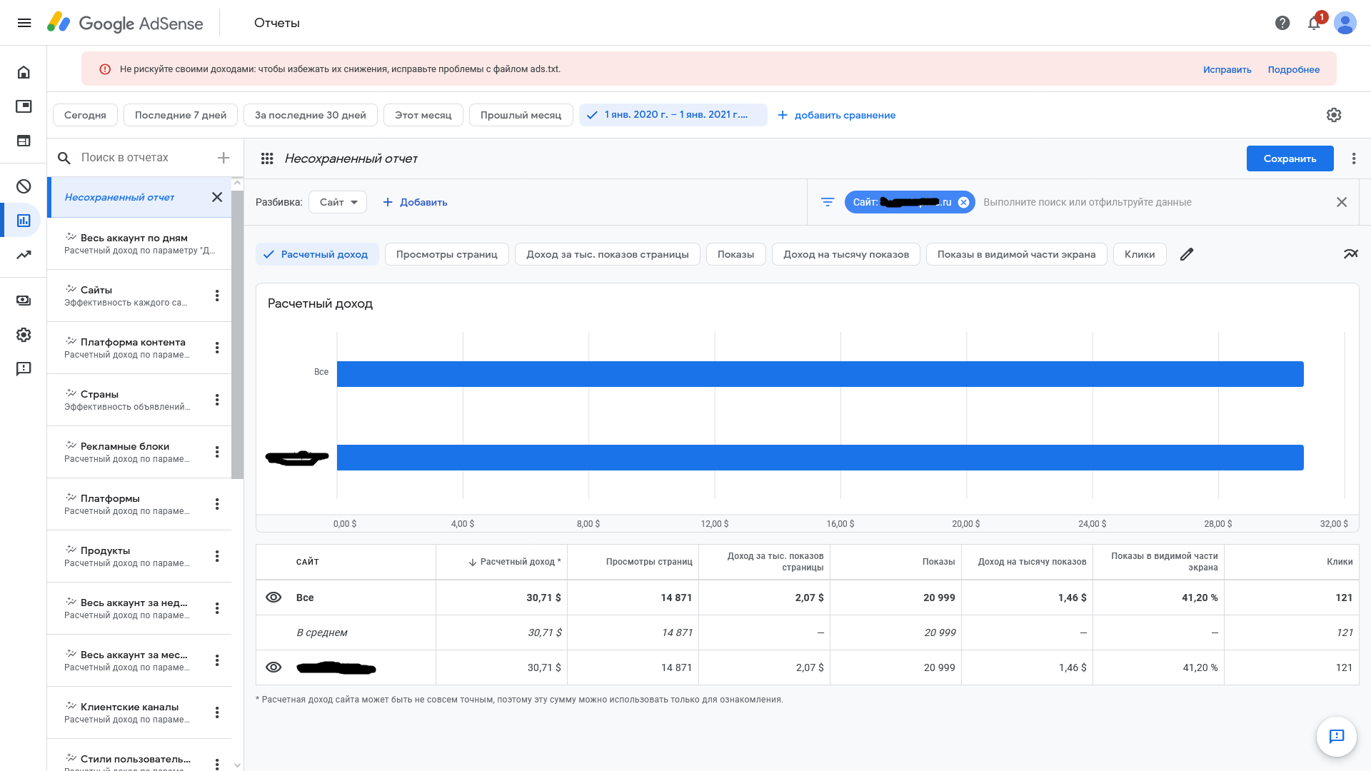Toggle visibility eye for the Все row

(x=273, y=598)
